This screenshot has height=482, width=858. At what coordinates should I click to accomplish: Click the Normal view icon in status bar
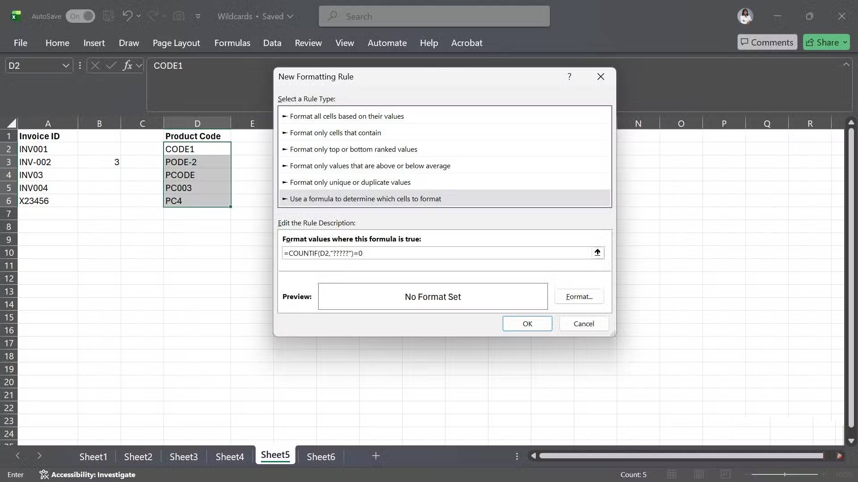click(672, 474)
